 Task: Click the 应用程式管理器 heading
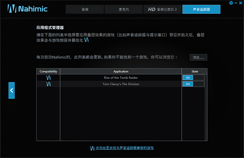[50, 28]
